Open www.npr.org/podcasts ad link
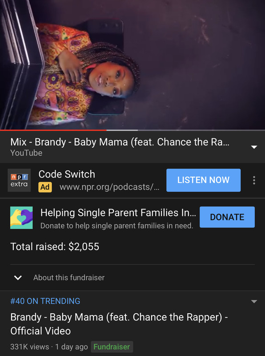Image resolution: width=265 pixels, height=356 pixels. pos(109,187)
